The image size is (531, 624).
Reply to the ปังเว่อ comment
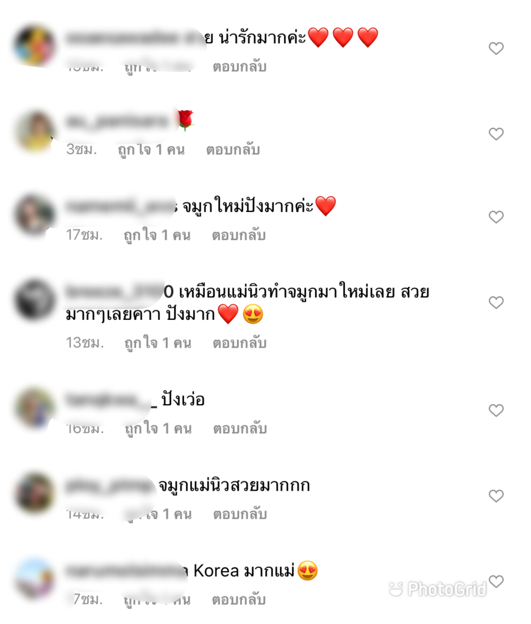point(240,428)
